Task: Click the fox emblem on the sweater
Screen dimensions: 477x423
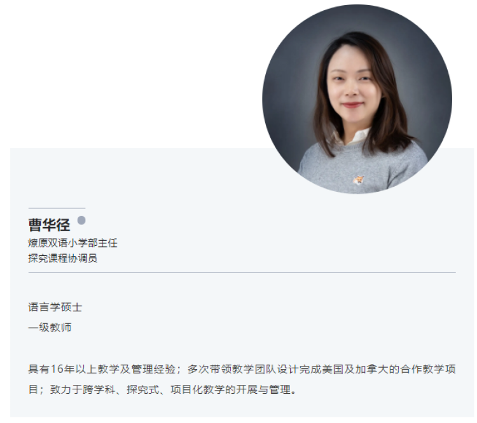Action: pyautogui.click(x=358, y=180)
